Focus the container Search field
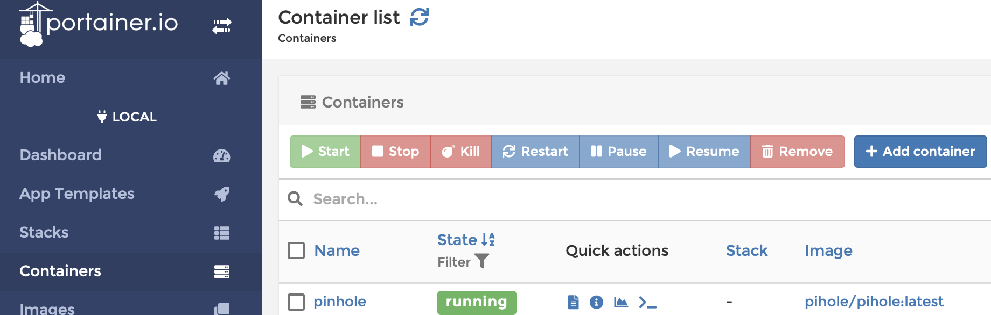Viewport: 991px width, 315px height. coord(646,199)
